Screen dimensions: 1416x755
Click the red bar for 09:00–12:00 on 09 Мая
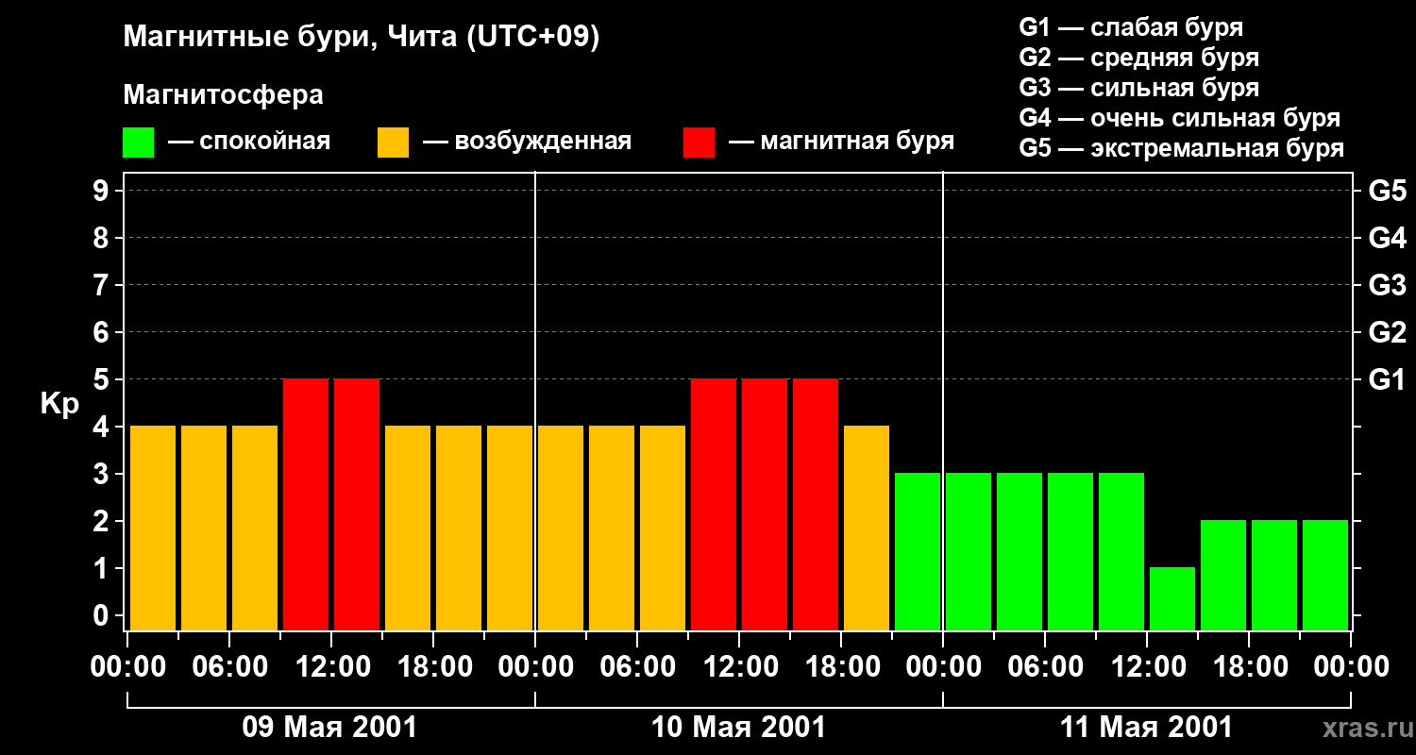tap(306, 504)
